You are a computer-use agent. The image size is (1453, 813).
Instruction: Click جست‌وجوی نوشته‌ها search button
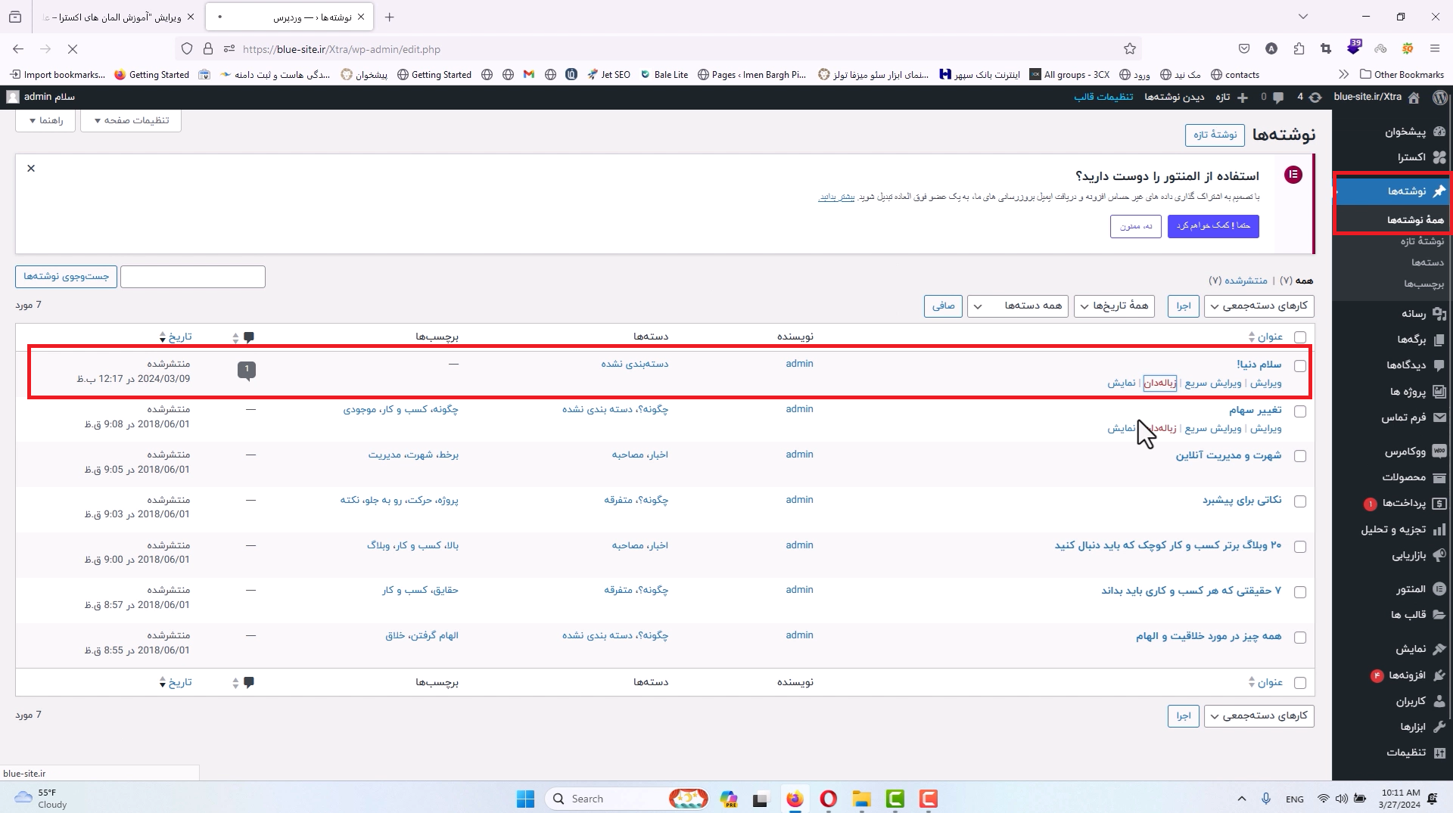[x=66, y=277]
